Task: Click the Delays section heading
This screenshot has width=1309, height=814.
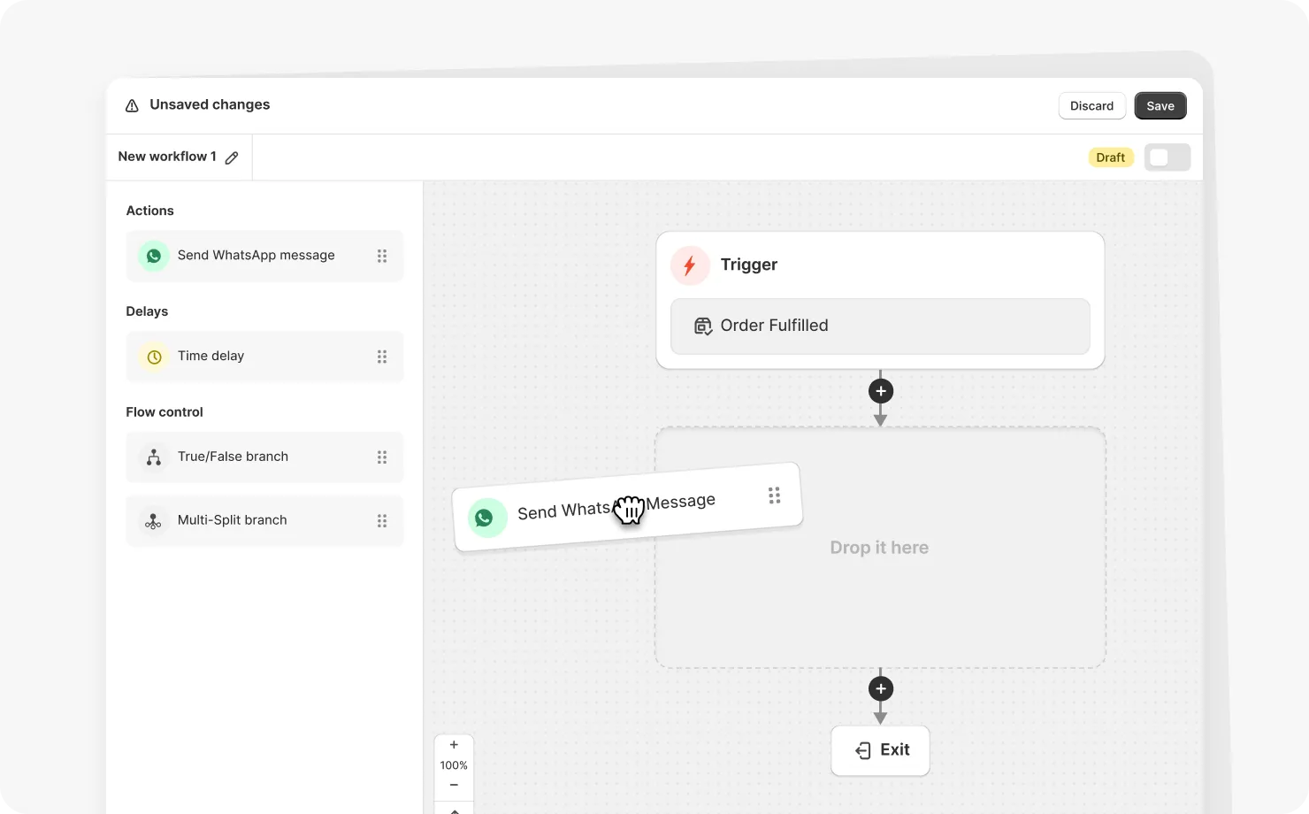Action: pyautogui.click(x=147, y=311)
